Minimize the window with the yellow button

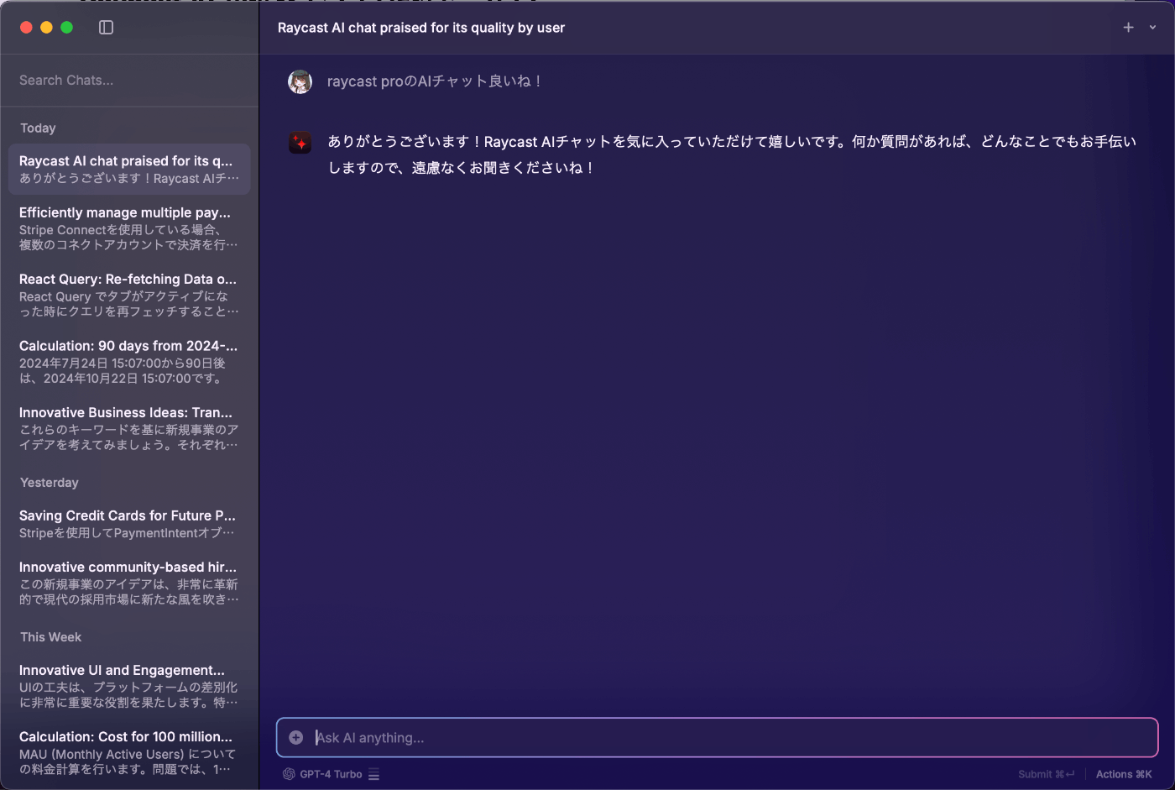pos(46,28)
